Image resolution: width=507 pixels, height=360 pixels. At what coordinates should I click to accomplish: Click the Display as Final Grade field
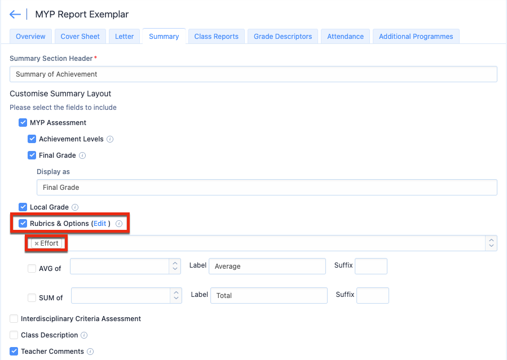click(x=267, y=187)
